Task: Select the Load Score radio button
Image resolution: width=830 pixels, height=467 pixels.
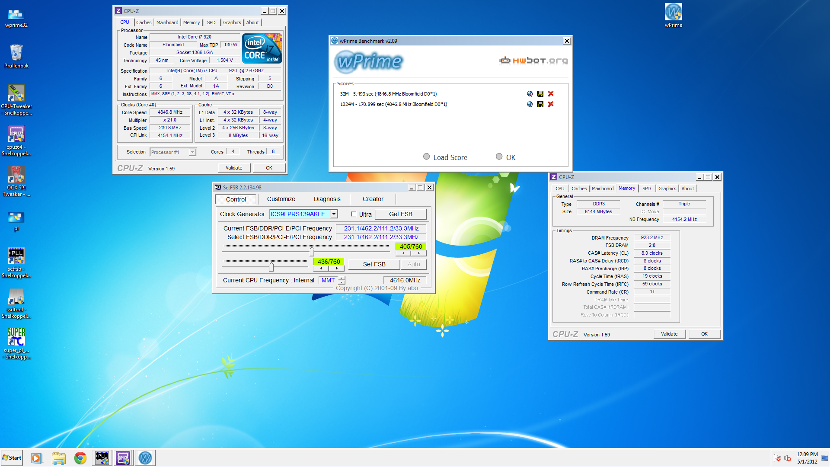Action: tap(427, 157)
